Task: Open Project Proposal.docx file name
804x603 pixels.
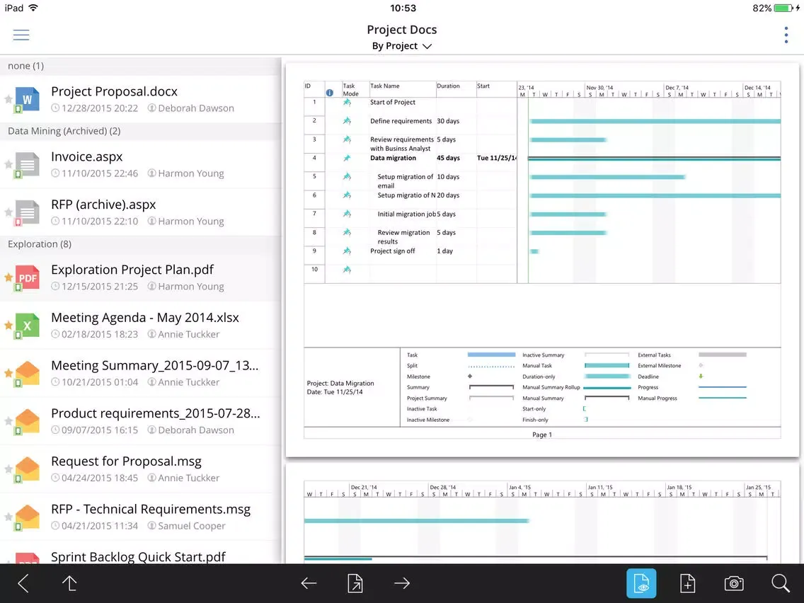Action: (x=115, y=91)
